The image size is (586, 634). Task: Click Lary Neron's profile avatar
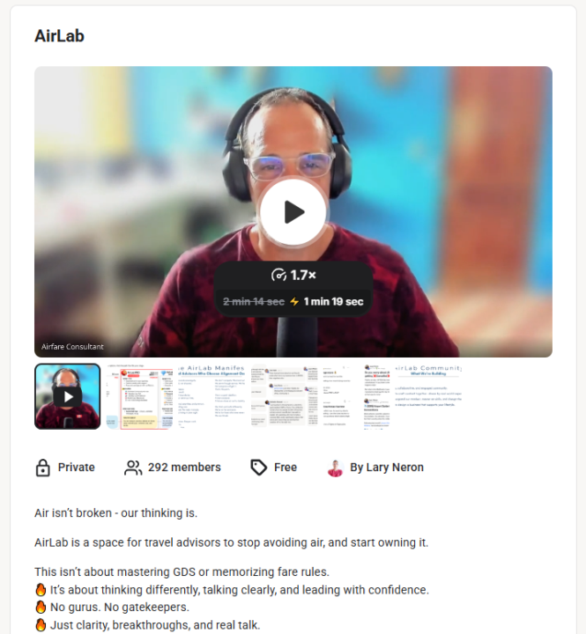(336, 468)
